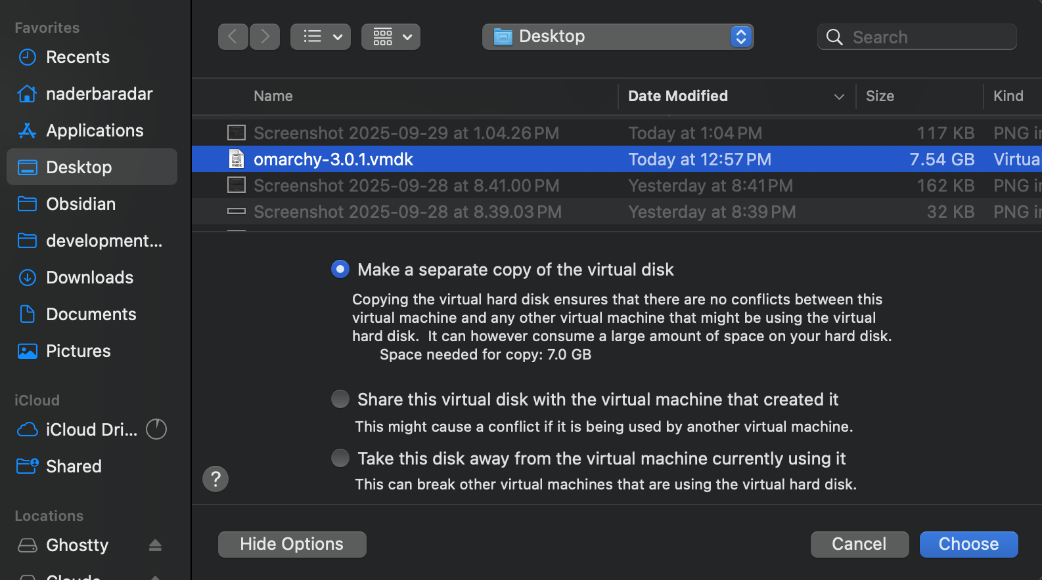Click the help question mark button

215,479
